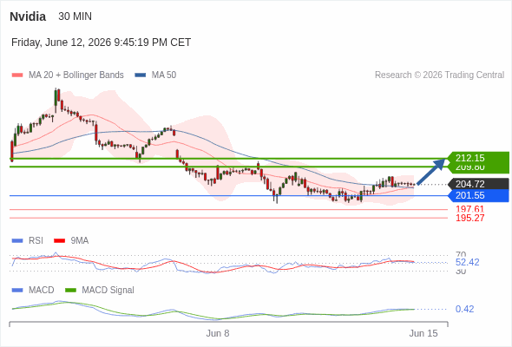Select the 212.15 green resistance price tag

[x=479, y=158]
